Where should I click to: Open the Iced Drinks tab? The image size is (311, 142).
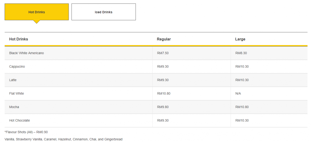(x=104, y=12)
